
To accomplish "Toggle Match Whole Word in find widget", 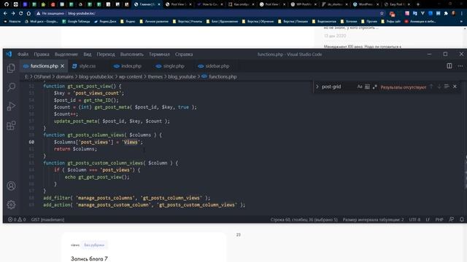I will pos(367,87).
